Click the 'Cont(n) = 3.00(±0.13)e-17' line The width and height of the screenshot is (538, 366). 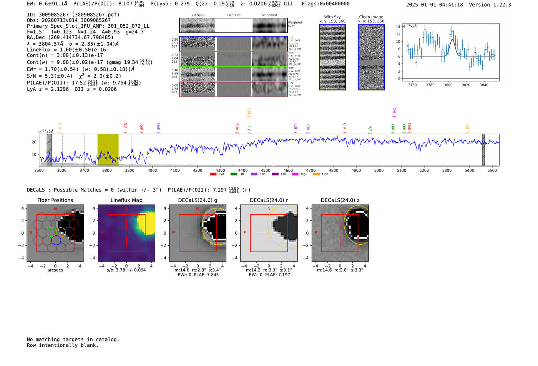click(x=65, y=55)
